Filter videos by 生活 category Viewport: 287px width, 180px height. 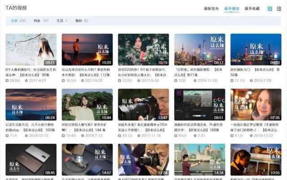[x=62, y=21]
